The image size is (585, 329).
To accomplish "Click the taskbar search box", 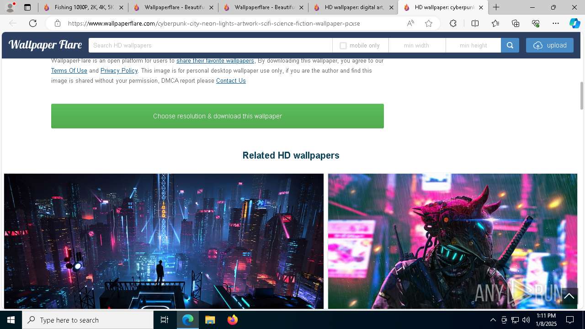I will tap(88, 320).
